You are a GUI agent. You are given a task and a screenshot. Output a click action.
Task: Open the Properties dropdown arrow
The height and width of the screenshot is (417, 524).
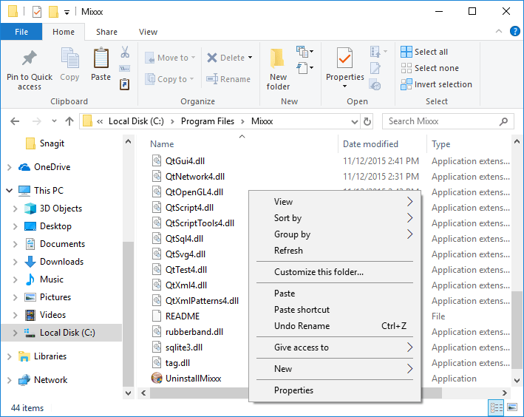pyautogui.click(x=344, y=87)
